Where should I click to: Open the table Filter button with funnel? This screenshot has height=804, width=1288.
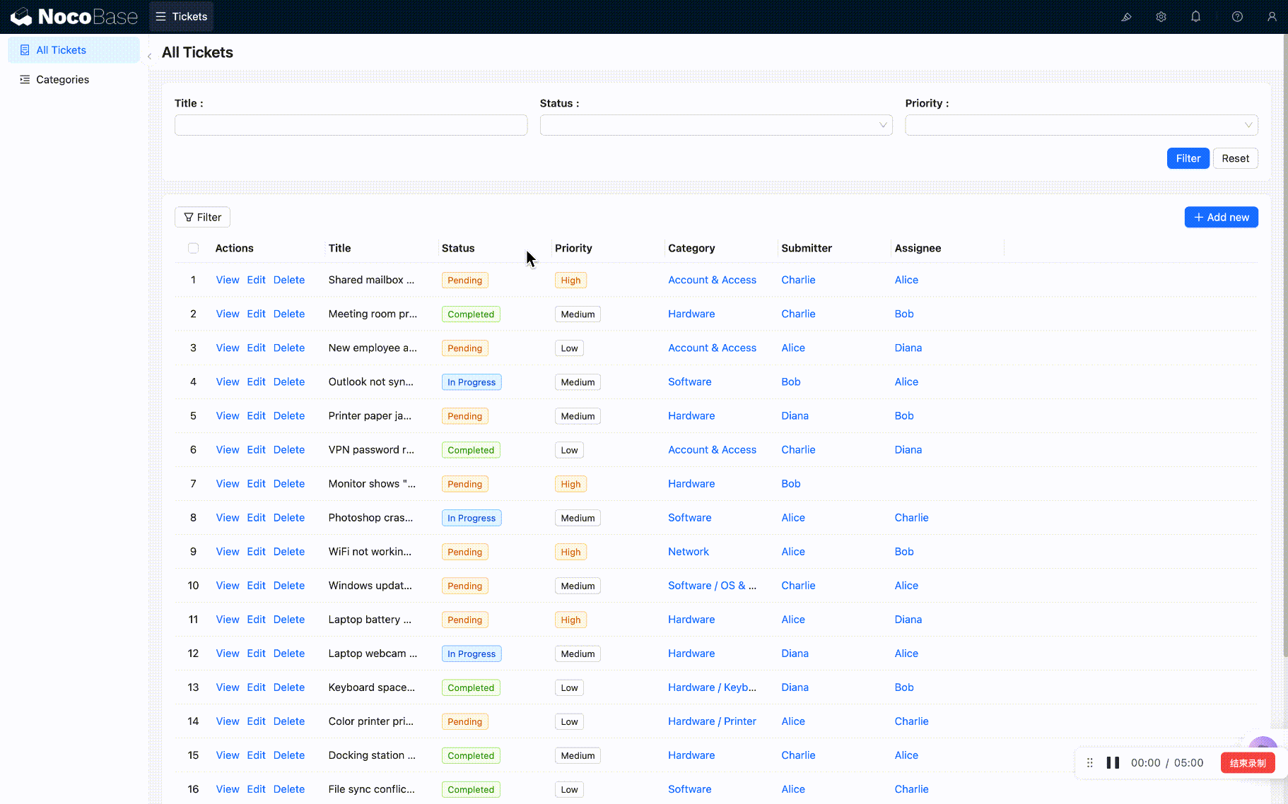[x=202, y=217]
